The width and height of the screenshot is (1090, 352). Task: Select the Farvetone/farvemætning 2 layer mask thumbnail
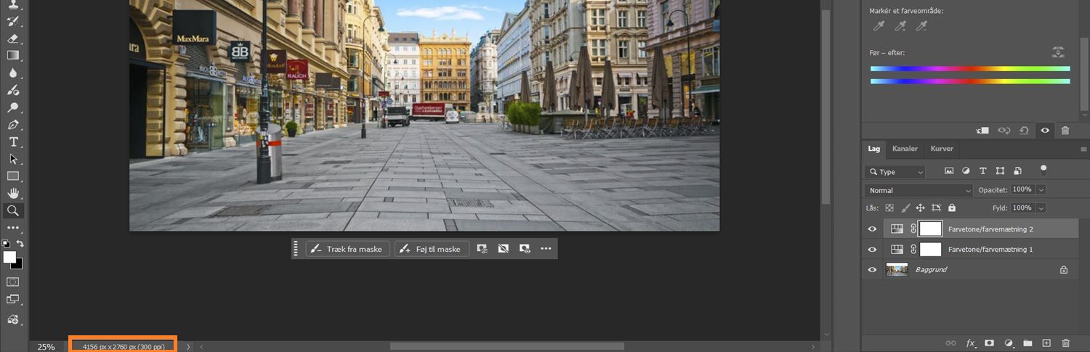pyautogui.click(x=931, y=229)
